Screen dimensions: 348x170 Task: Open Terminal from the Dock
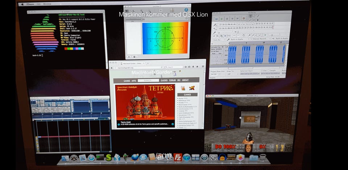(x=100, y=158)
